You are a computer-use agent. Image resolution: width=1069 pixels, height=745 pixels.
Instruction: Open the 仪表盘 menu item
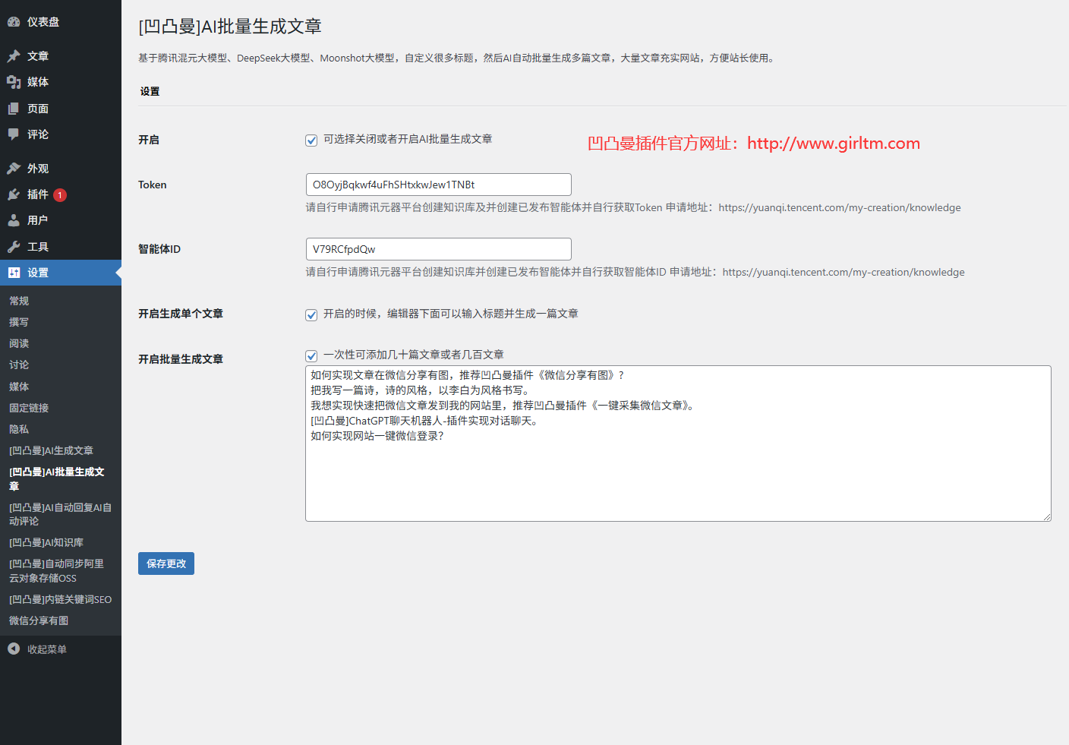click(61, 22)
